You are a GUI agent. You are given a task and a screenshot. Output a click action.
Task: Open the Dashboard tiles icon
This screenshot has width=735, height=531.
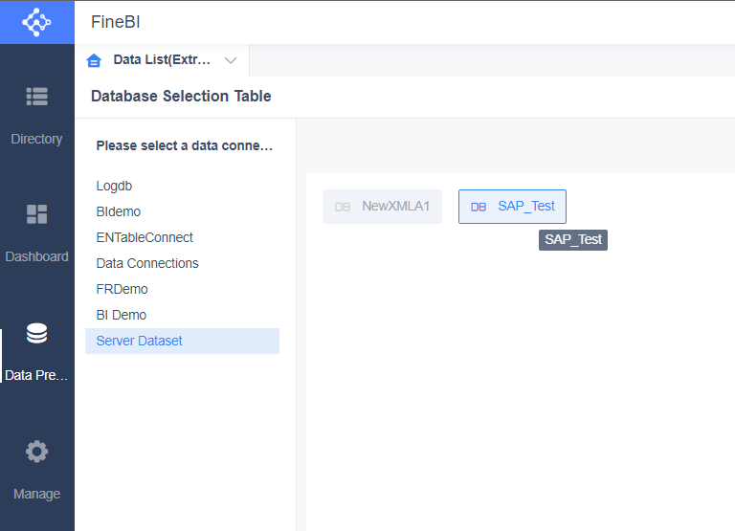36,214
